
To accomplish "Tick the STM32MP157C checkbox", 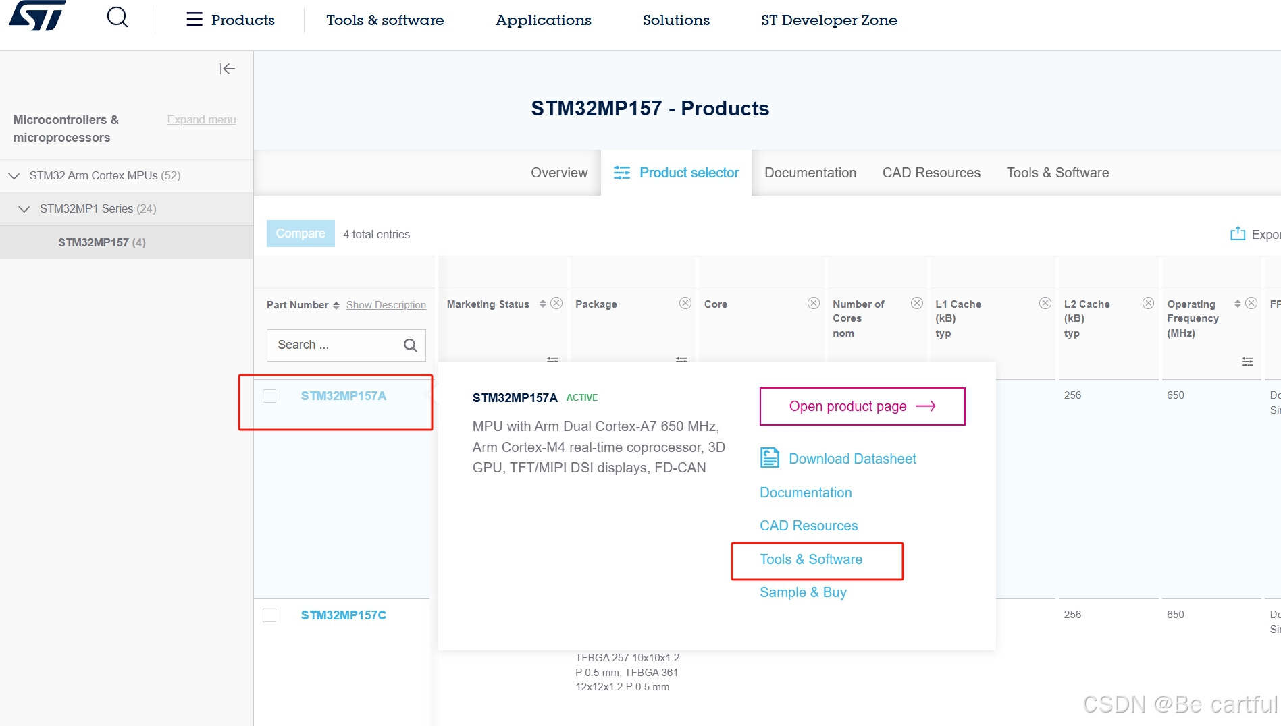I will click(269, 615).
